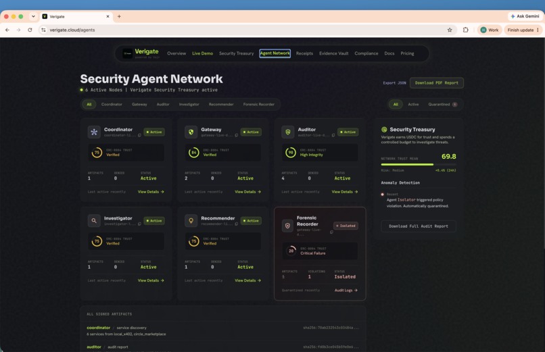545x352 pixels.
Task: Filter agents by Auditor role
Action: 163,104
